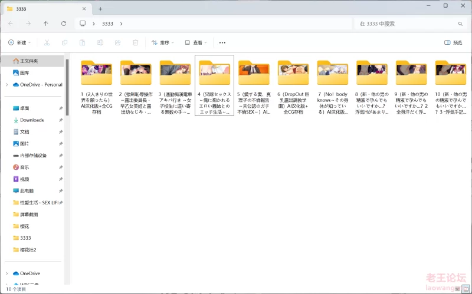Select 主文件夹 in the sidebar
The width and height of the screenshot is (472, 294).
click(x=33, y=61)
